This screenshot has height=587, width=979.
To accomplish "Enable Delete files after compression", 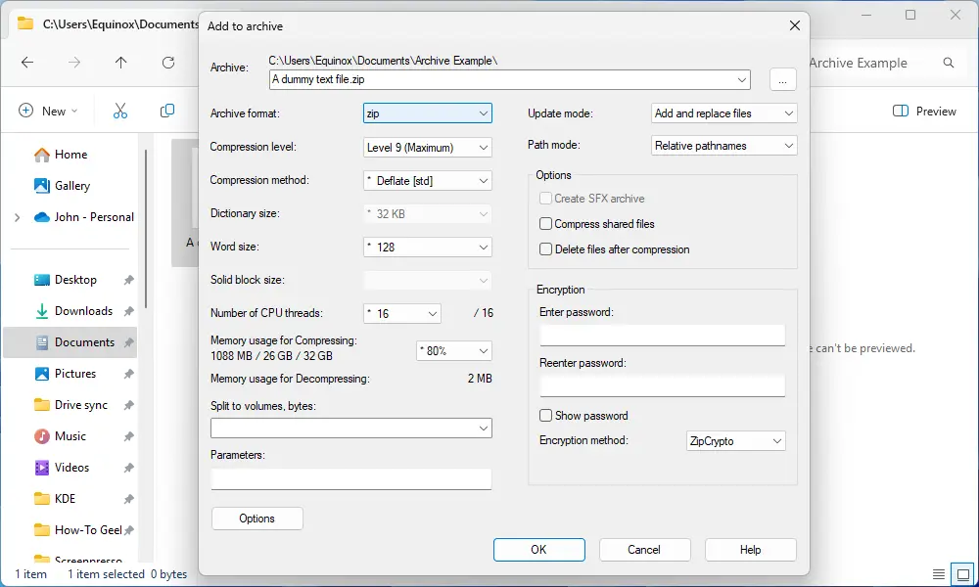I will (x=545, y=248).
